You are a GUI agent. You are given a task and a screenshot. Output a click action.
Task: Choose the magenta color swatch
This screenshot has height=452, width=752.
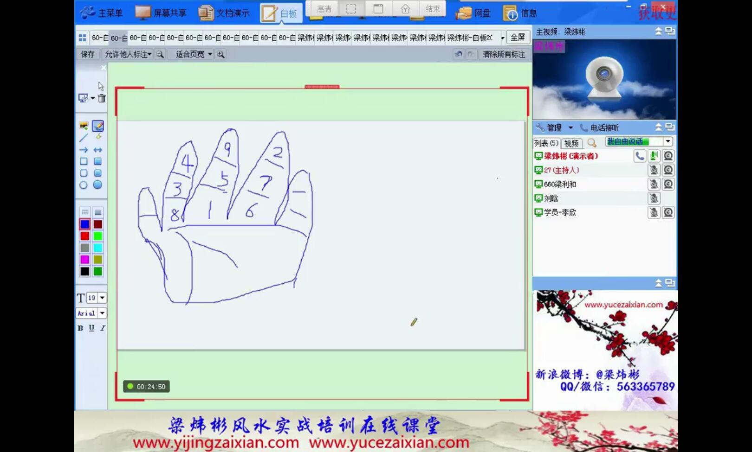84,260
